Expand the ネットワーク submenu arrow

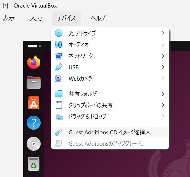pos(163,56)
